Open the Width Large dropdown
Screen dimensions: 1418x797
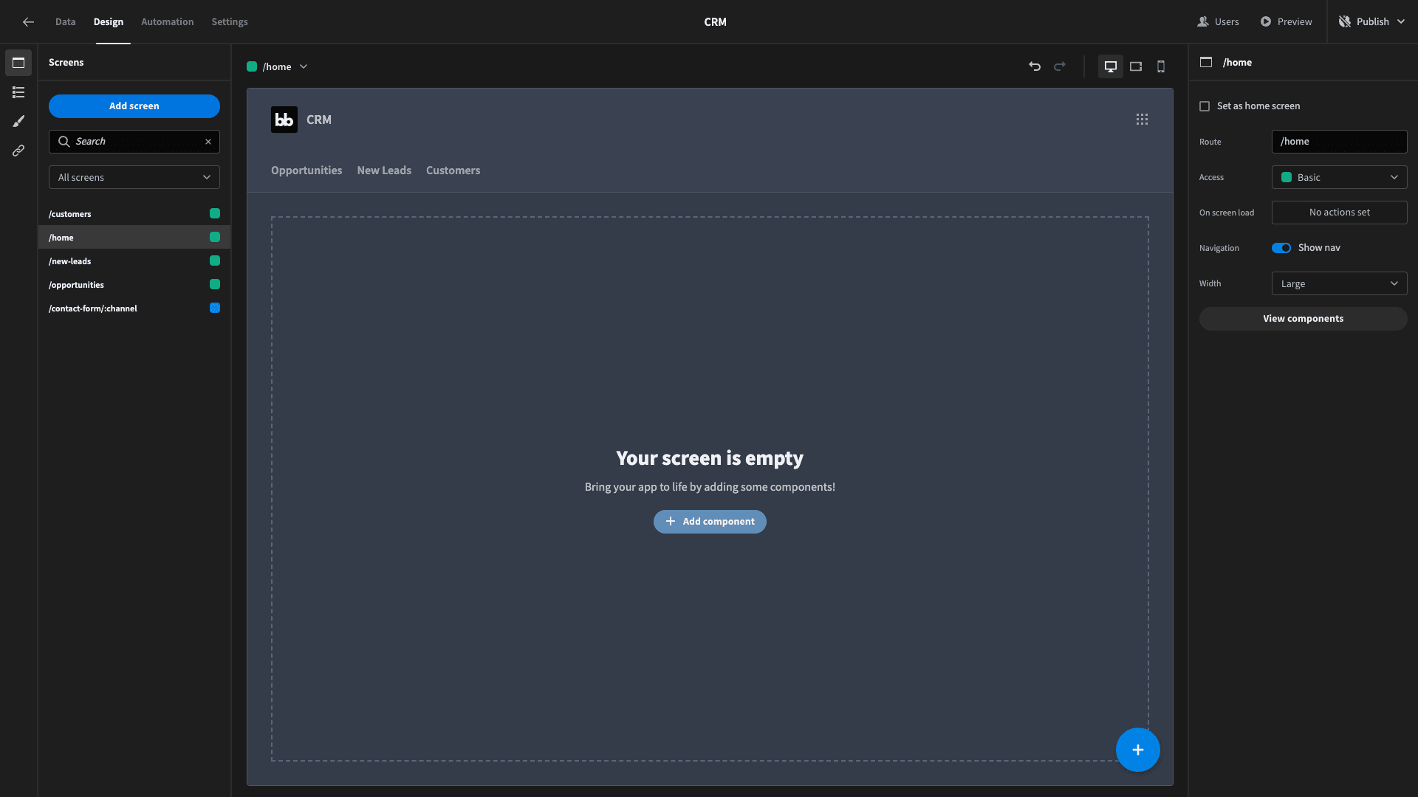[1340, 283]
